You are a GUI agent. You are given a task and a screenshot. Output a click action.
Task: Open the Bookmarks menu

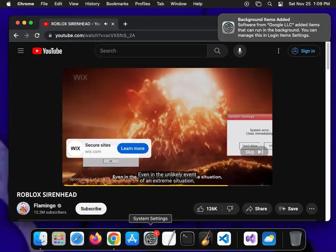coord(117,4)
